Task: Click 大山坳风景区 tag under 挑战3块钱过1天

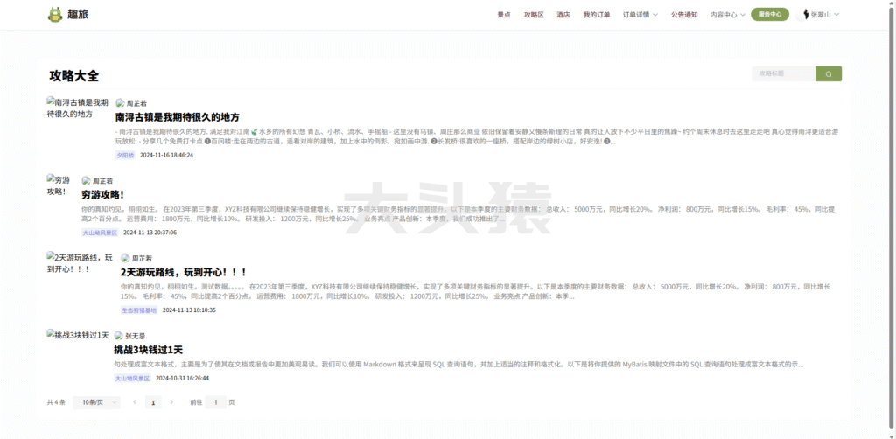Action: [x=133, y=378]
